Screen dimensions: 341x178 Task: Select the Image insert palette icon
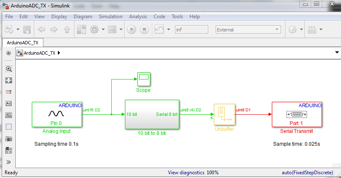point(9,115)
